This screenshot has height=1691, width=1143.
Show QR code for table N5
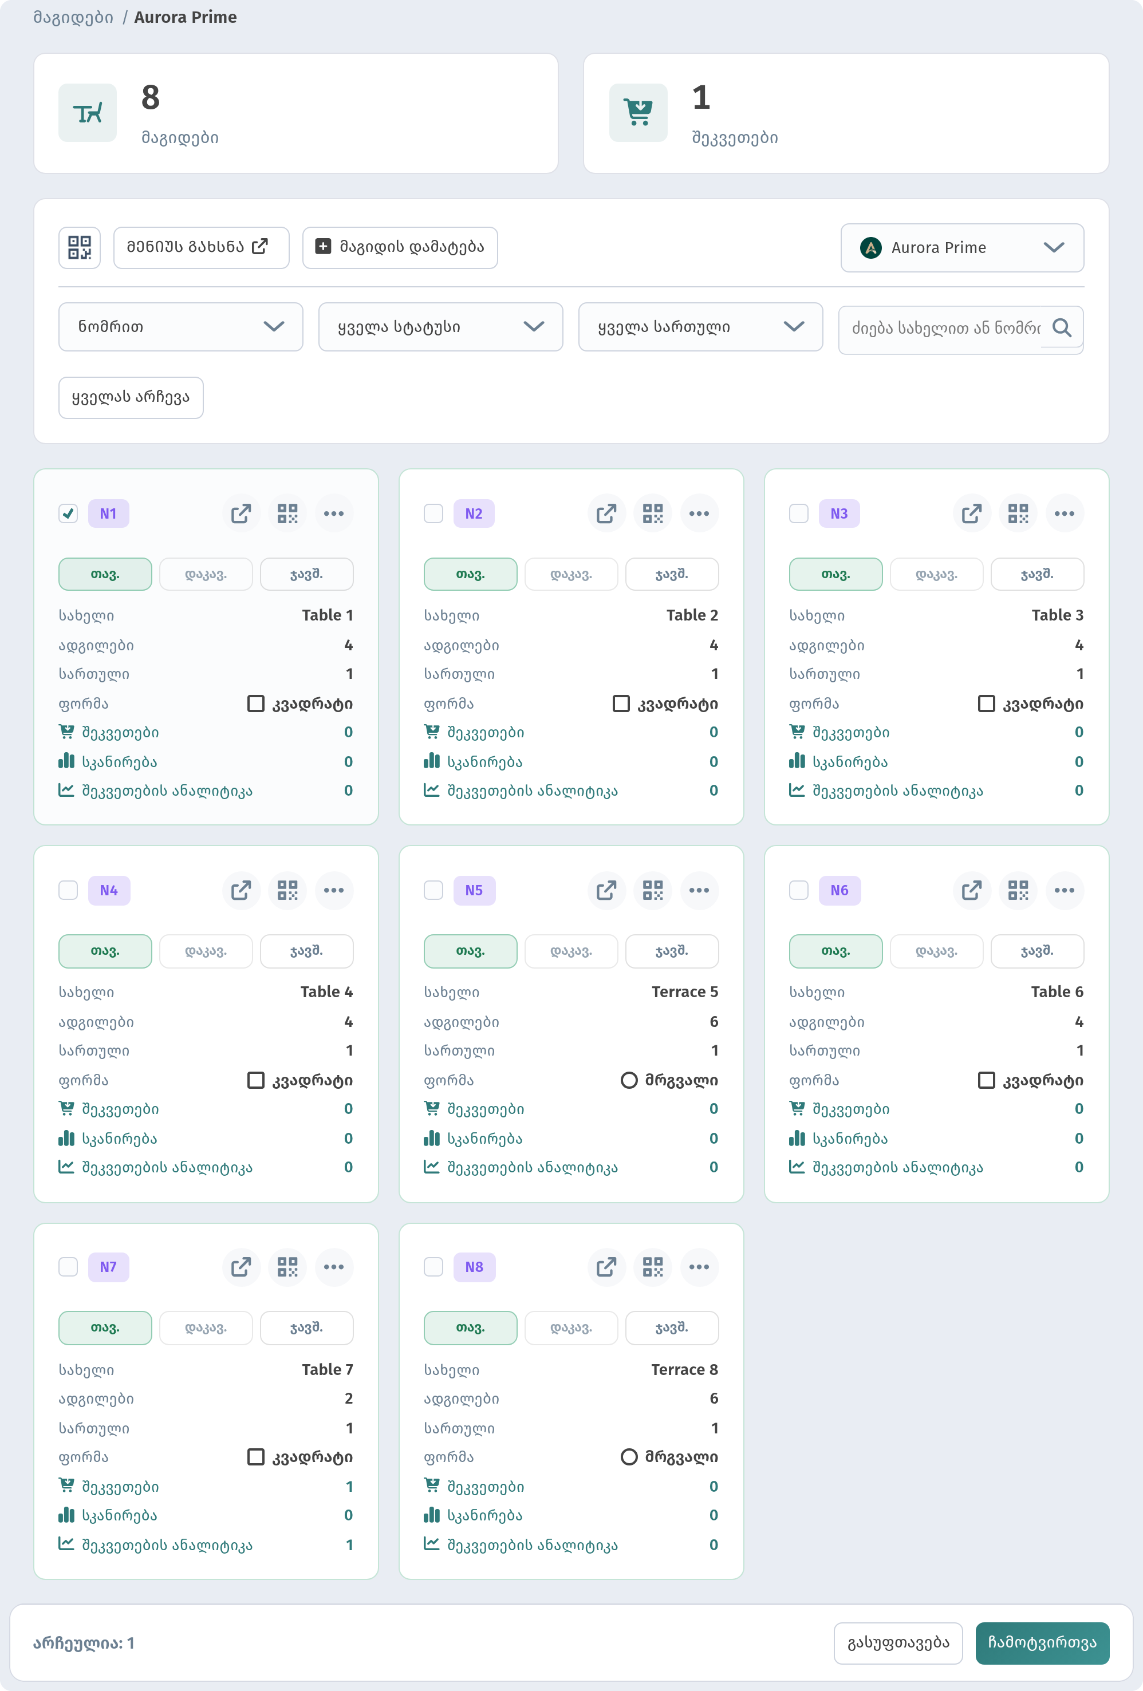(x=653, y=891)
